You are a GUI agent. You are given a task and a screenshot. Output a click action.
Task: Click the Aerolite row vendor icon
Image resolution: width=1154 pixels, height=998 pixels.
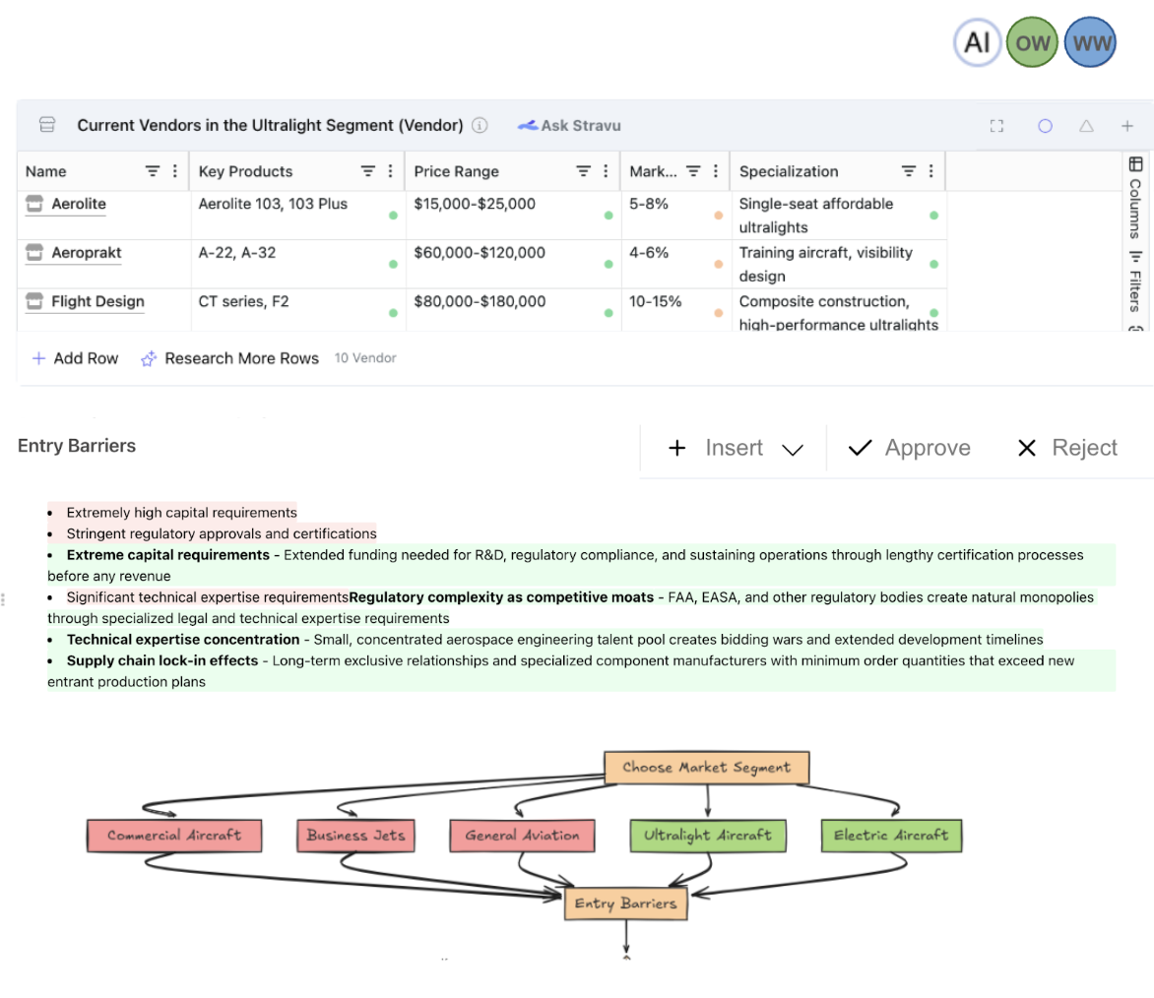(34, 204)
